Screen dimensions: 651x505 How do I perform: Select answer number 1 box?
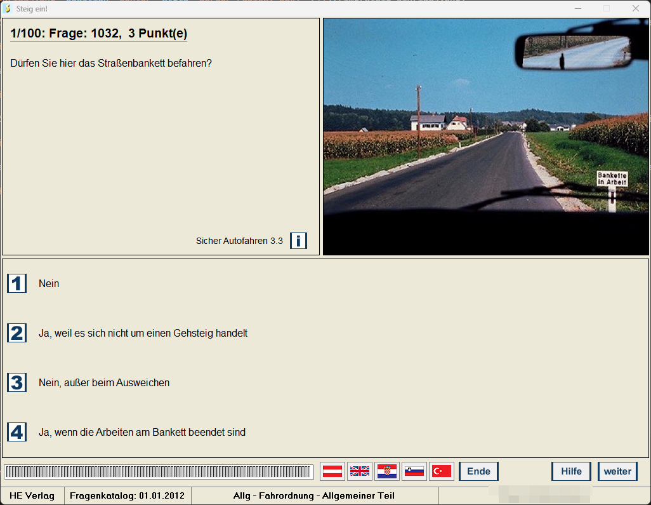pos(17,283)
